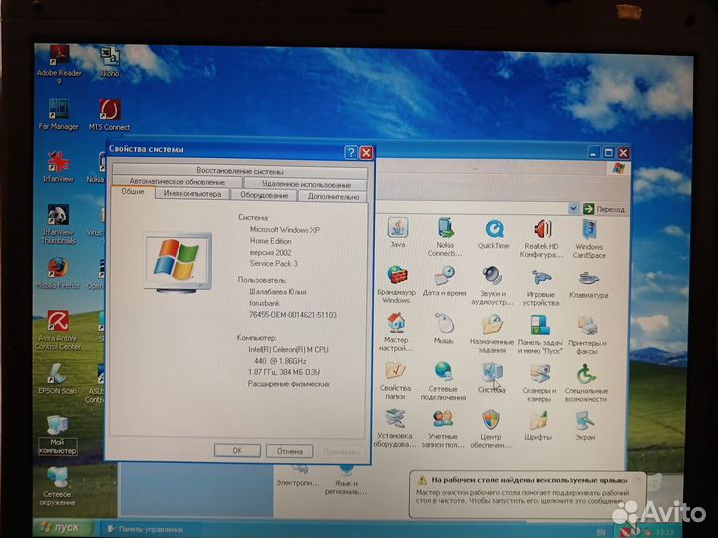The height and width of the screenshot is (538, 718).
Task: Launch EPSON Scan desktop shortcut
Action: [57, 379]
